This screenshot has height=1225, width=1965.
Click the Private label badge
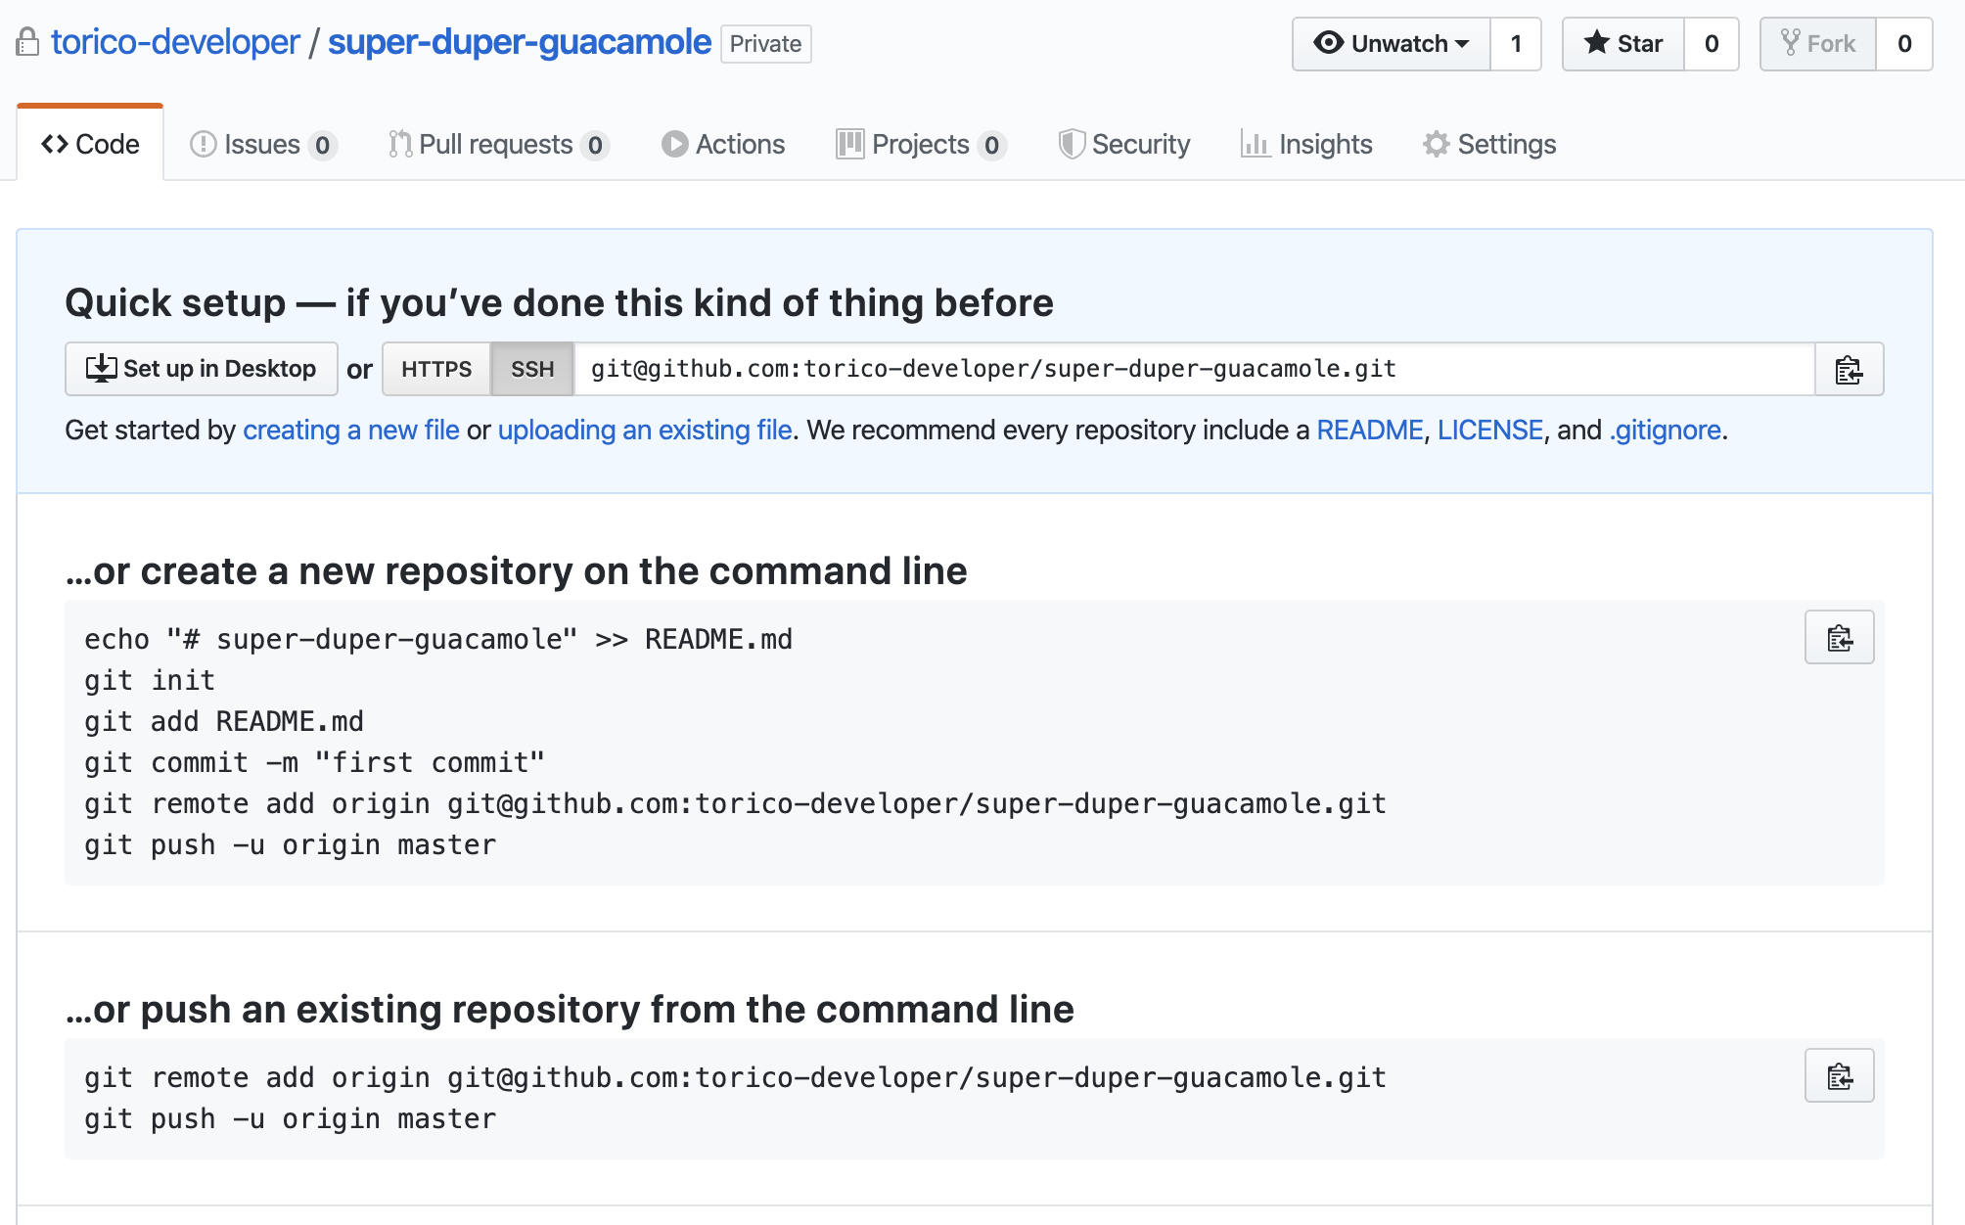point(766,44)
